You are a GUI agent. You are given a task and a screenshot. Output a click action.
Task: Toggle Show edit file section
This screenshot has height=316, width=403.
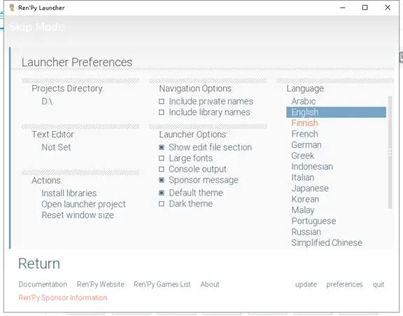point(206,147)
